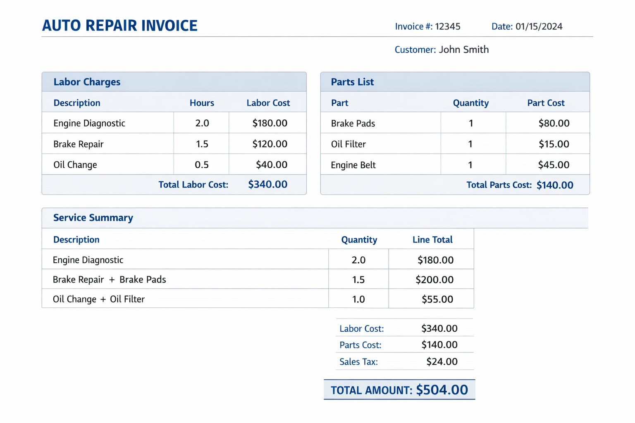Select the Line Total column header
Screen dimensions: 635x423
[x=432, y=240]
